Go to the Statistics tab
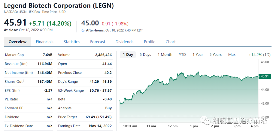 coord(72,42)
